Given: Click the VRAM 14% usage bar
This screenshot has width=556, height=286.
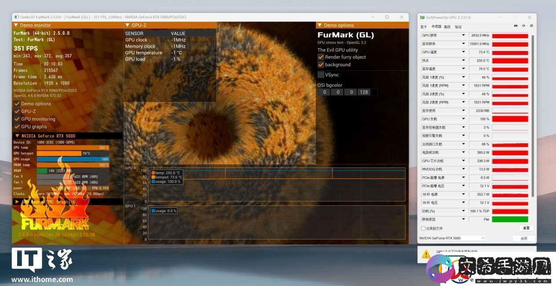Looking at the screenshot, I should (x=73, y=170).
